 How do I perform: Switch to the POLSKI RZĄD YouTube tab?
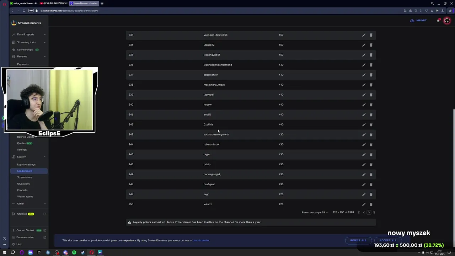pyautogui.click(x=54, y=3)
